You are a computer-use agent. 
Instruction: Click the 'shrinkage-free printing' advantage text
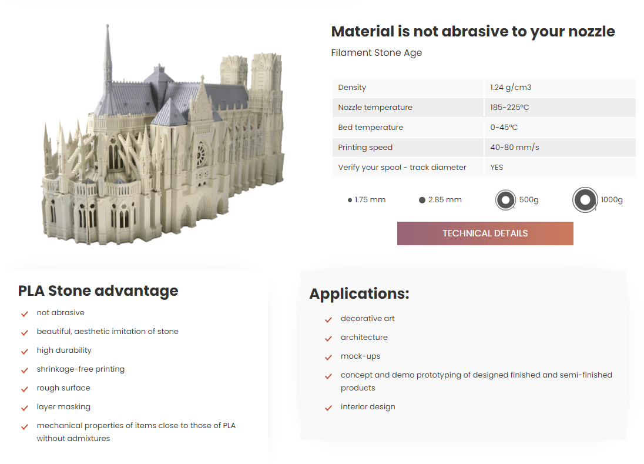(x=80, y=369)
